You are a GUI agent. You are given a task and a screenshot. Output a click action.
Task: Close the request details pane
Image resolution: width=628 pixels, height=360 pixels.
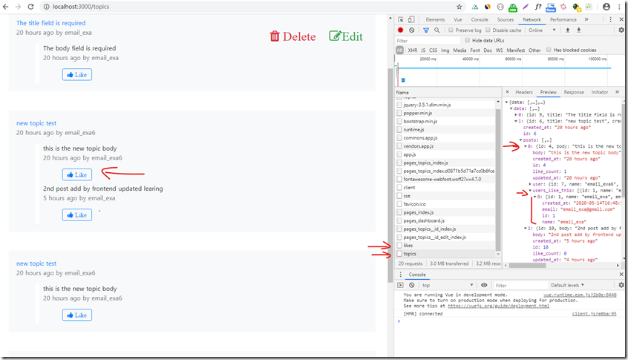pos(508,92)
